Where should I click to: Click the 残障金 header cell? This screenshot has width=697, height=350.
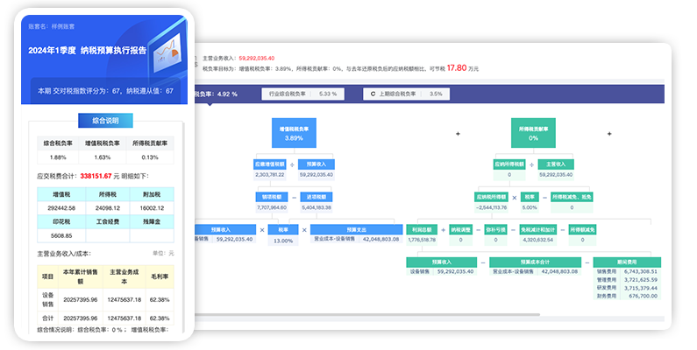[x=152, y=221]
